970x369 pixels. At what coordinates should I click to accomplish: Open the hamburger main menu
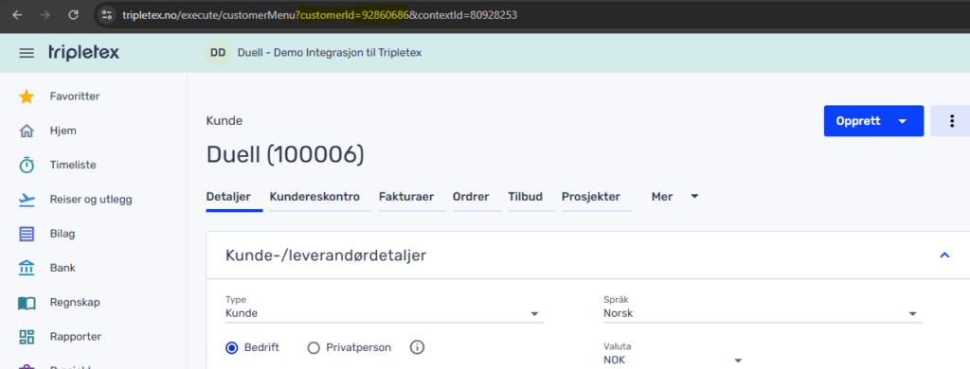pyautogui.click(x=27, y=53)
